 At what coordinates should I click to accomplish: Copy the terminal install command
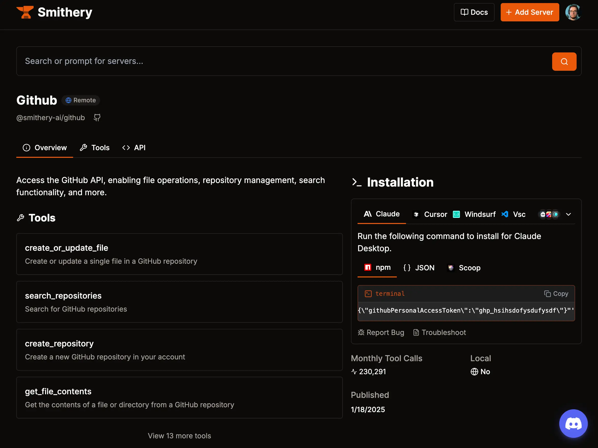click(556, 294)
